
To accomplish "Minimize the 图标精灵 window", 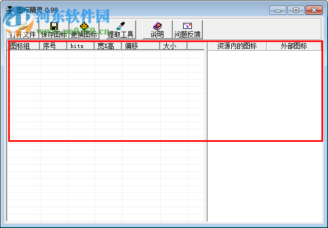I will pos(278,10).
